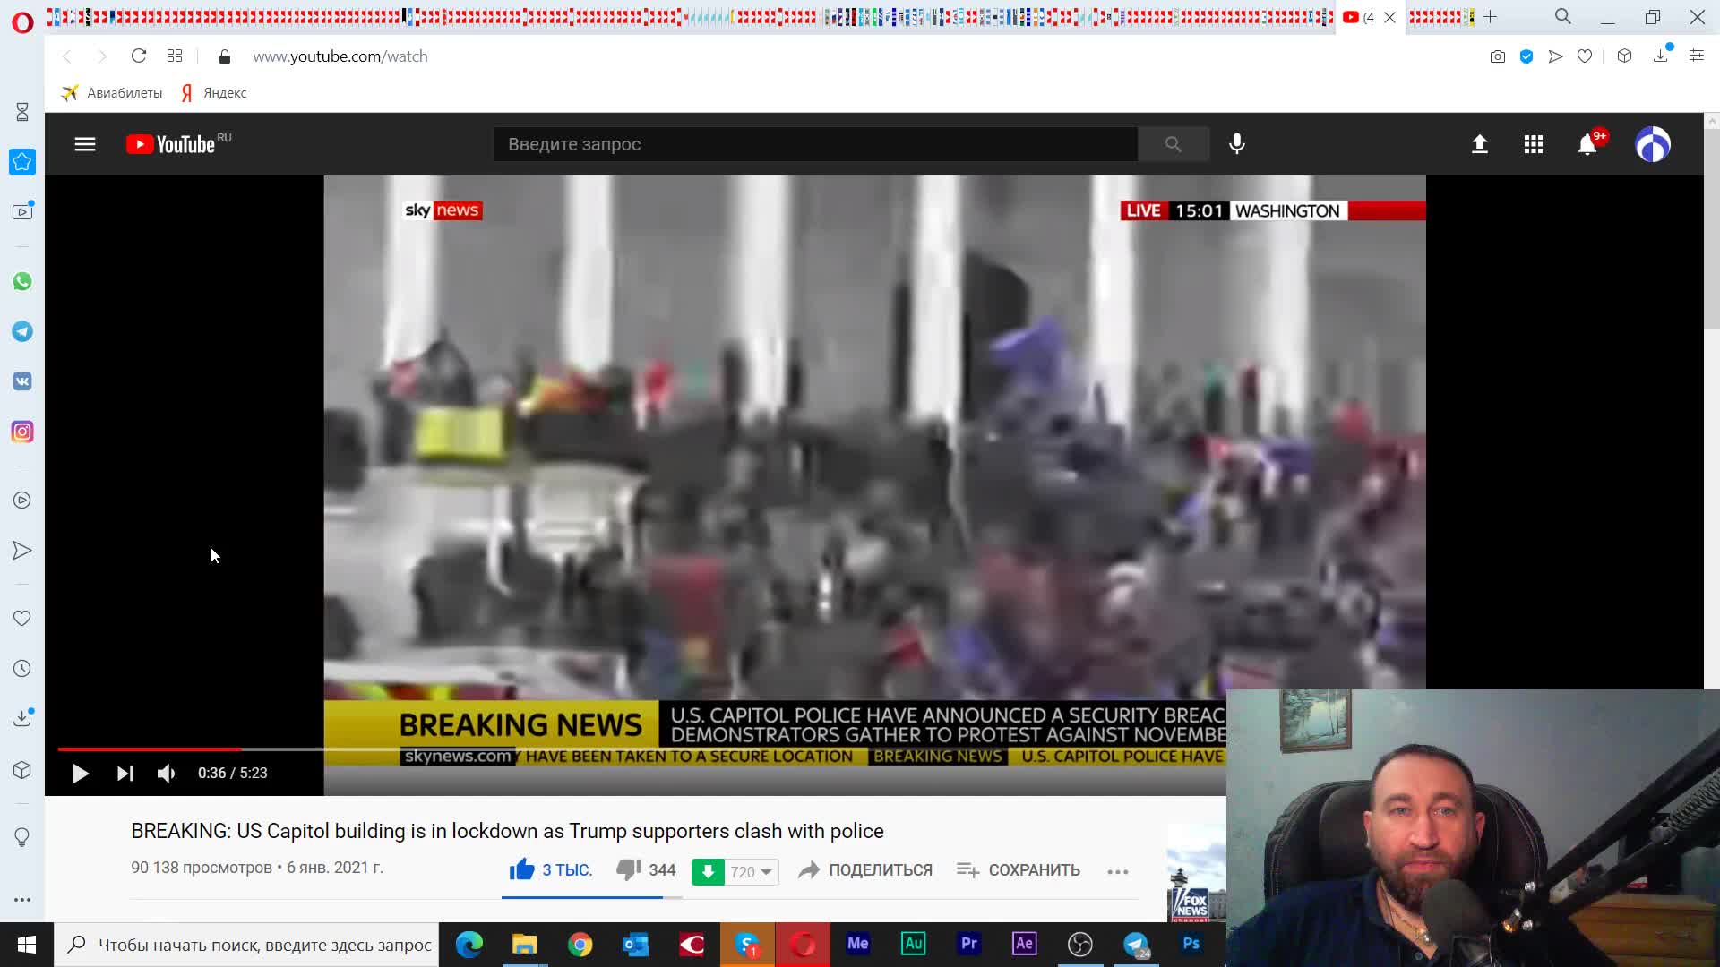Open VK in Opera sidebar

[22, 381]
